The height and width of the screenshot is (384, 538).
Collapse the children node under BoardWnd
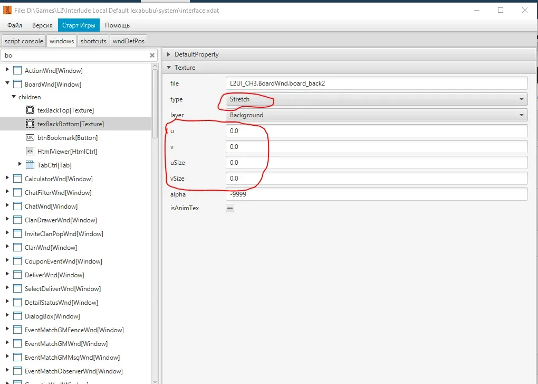(x=14, y=97)
